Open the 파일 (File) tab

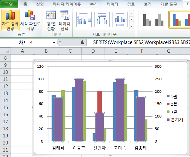[9, 4]
